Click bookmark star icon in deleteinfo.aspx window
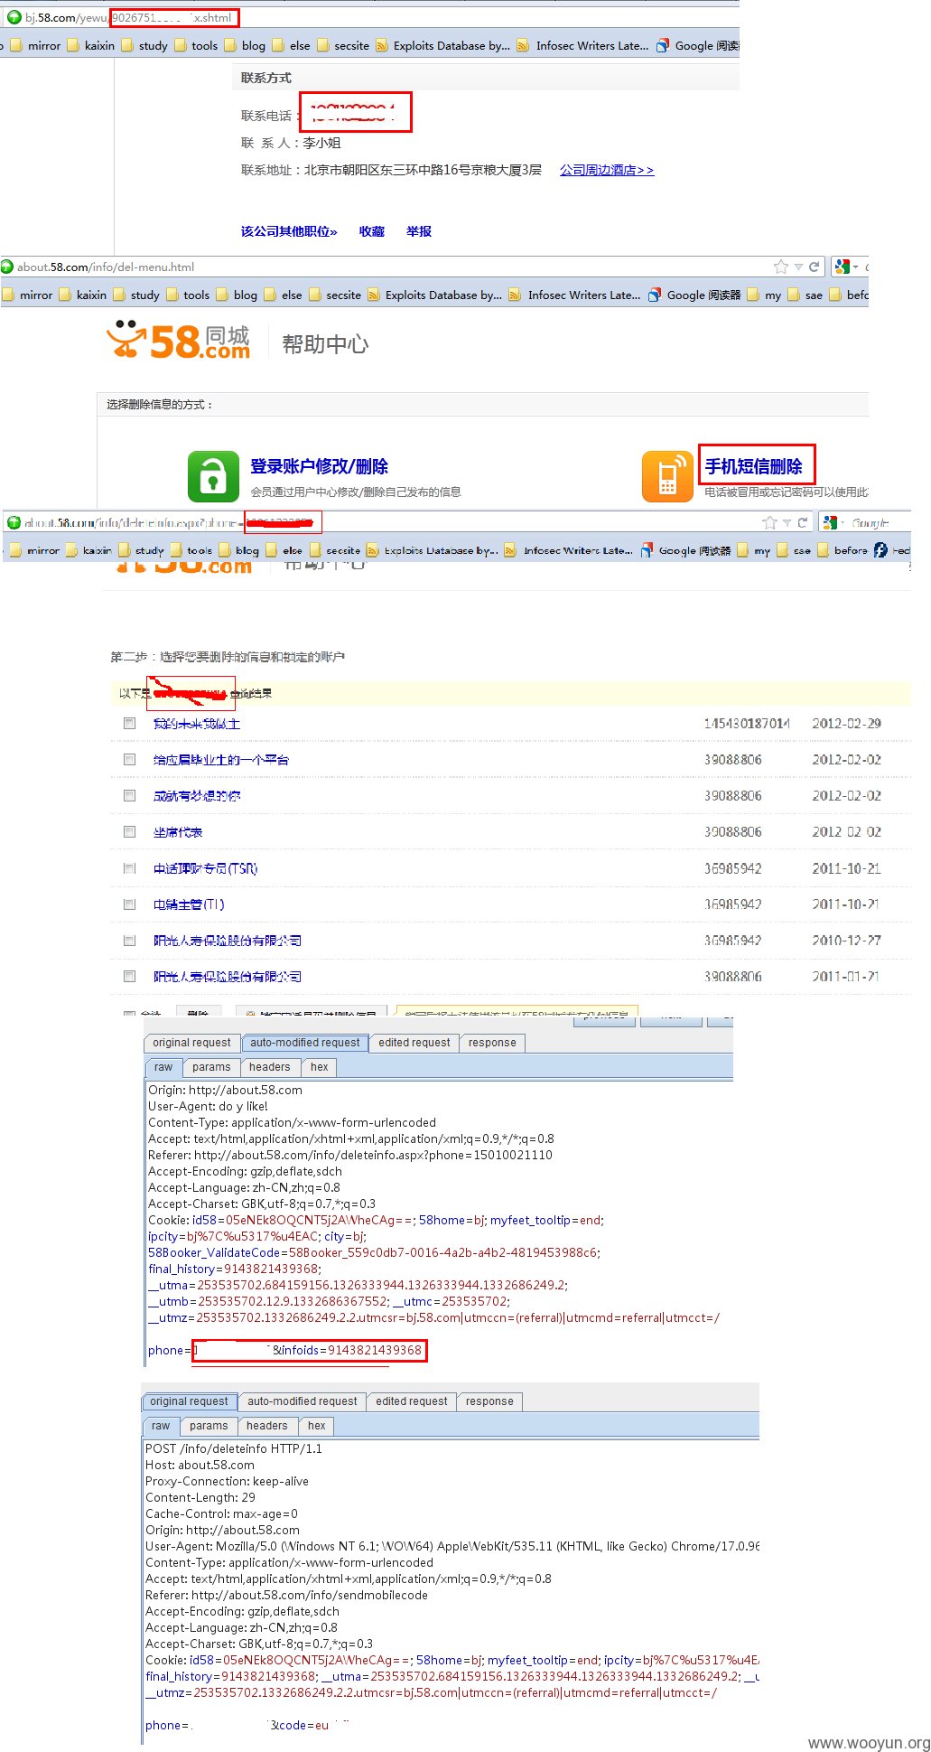 point(769,522)
